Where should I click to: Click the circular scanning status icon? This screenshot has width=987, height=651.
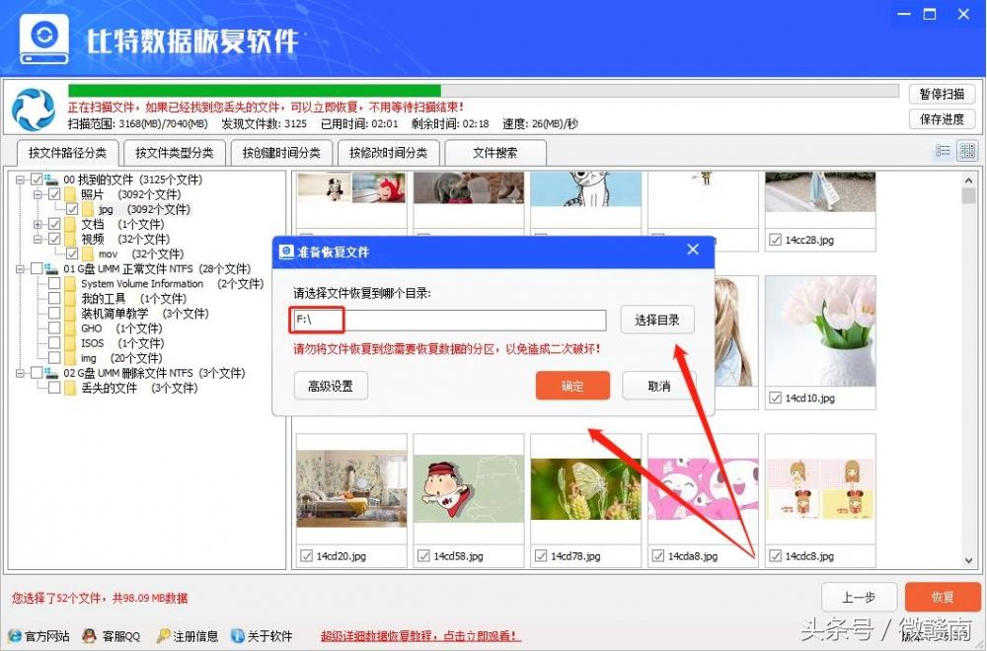tap(34, 105)
